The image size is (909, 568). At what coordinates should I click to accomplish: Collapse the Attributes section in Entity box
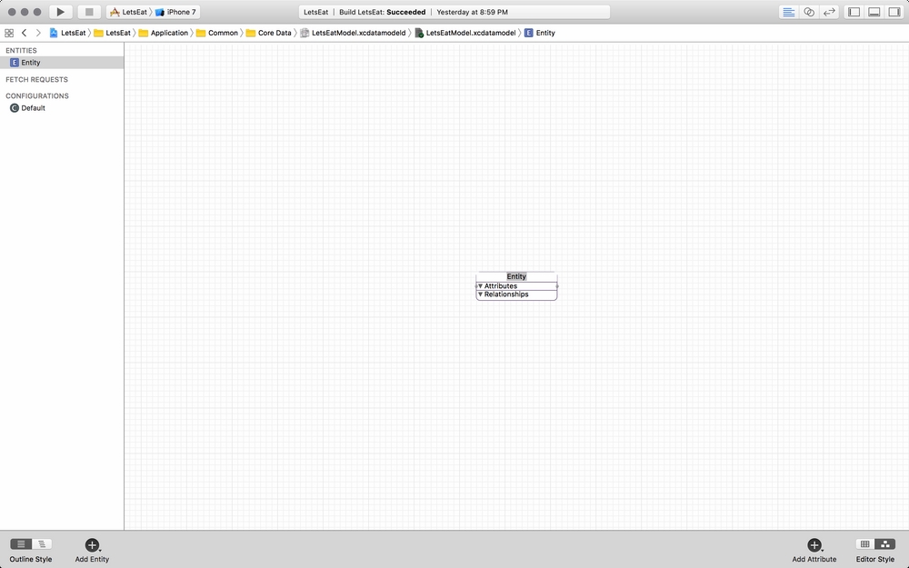click(x=480, y=286)
